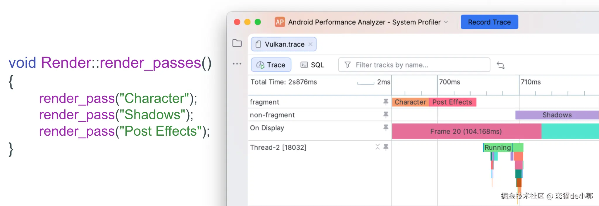Click the undo arrow next to filter
The width and height of the screenshot is (599, 206).
(x=500, y=65)
